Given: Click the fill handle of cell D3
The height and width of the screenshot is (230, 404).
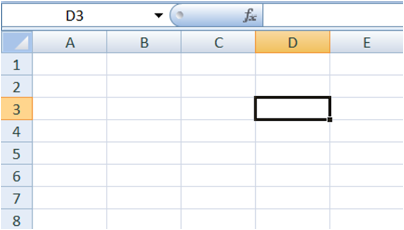Looking at the screenshot, I should (x=330, y=119).
